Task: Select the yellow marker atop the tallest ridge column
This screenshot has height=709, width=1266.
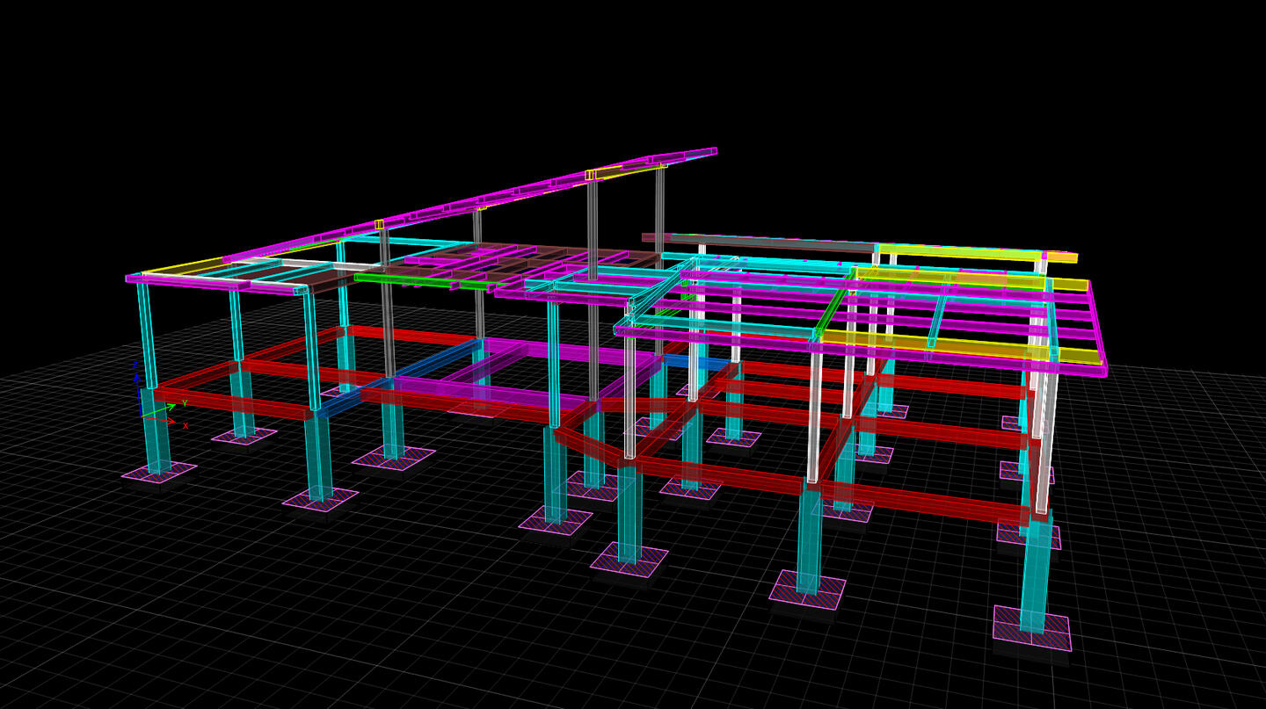Action: 590,175
